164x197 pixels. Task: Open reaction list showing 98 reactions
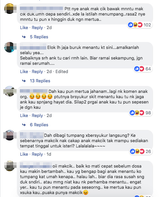140,113
